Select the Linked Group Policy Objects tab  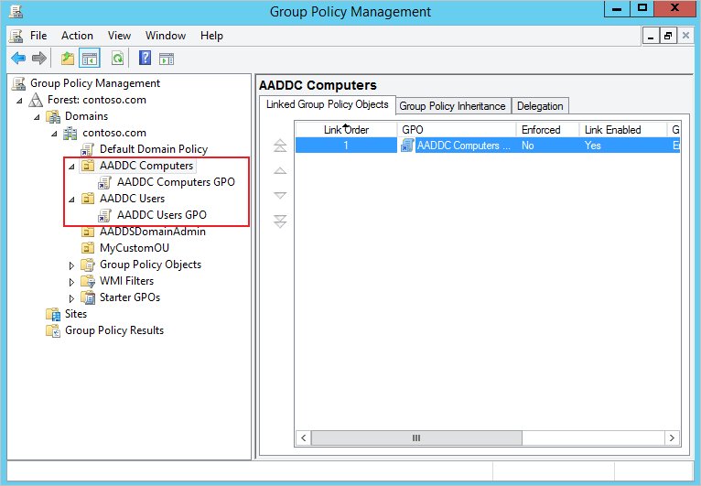pos(328,104)
